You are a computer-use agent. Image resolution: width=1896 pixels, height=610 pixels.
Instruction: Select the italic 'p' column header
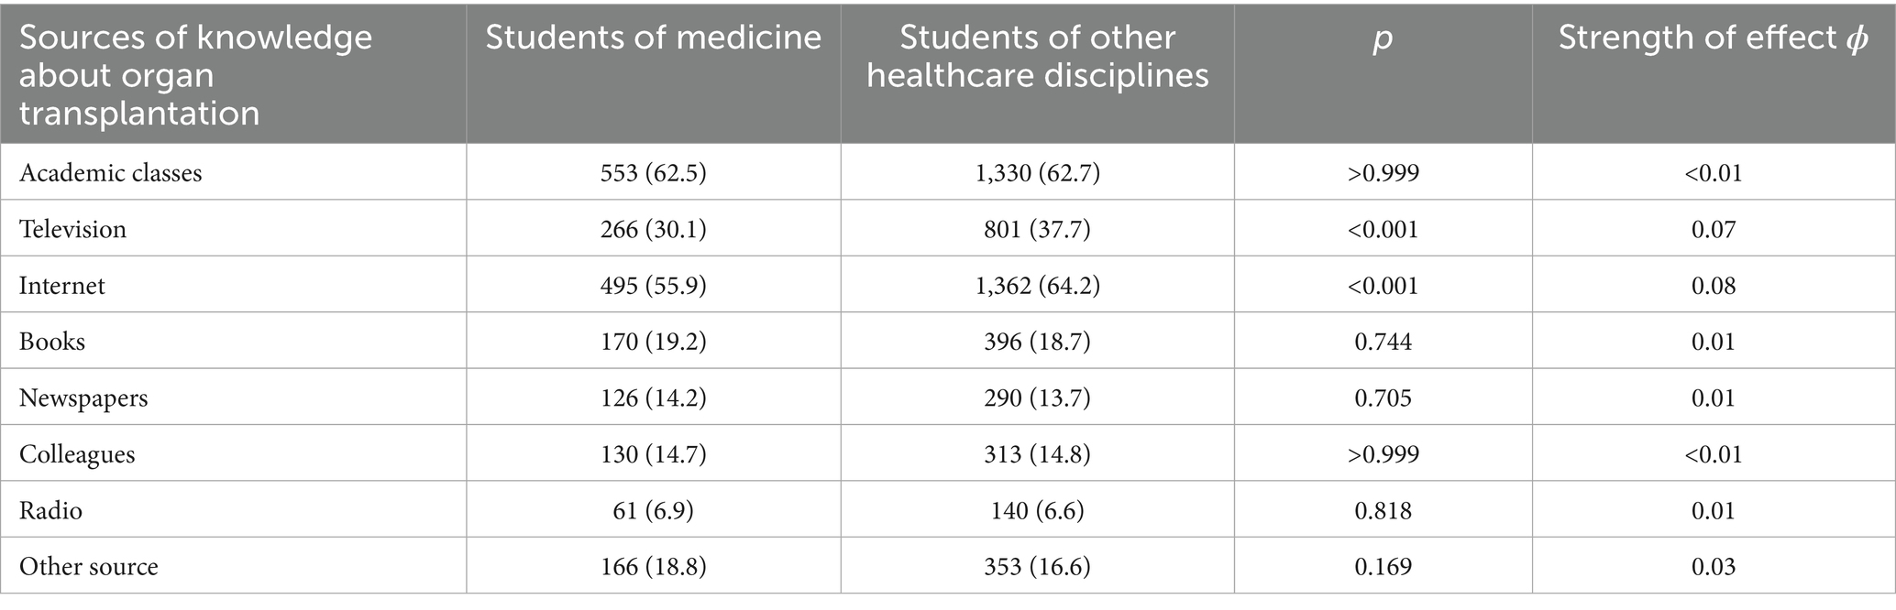pyautogui.click(x=1382, y=39)
